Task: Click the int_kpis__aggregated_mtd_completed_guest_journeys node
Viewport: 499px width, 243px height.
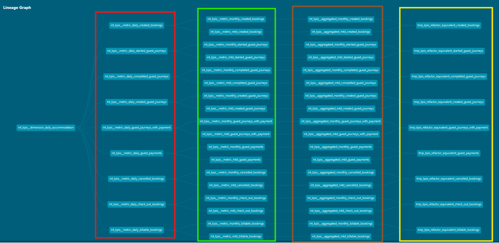Action: (341, 83)
